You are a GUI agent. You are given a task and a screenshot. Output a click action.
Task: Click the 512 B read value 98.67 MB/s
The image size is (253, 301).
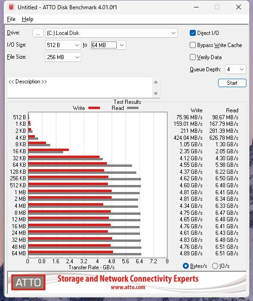point(225,117)
